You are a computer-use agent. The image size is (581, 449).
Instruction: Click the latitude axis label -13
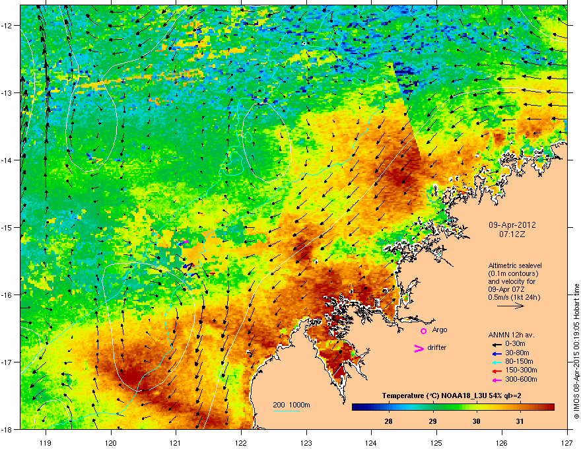7,92
